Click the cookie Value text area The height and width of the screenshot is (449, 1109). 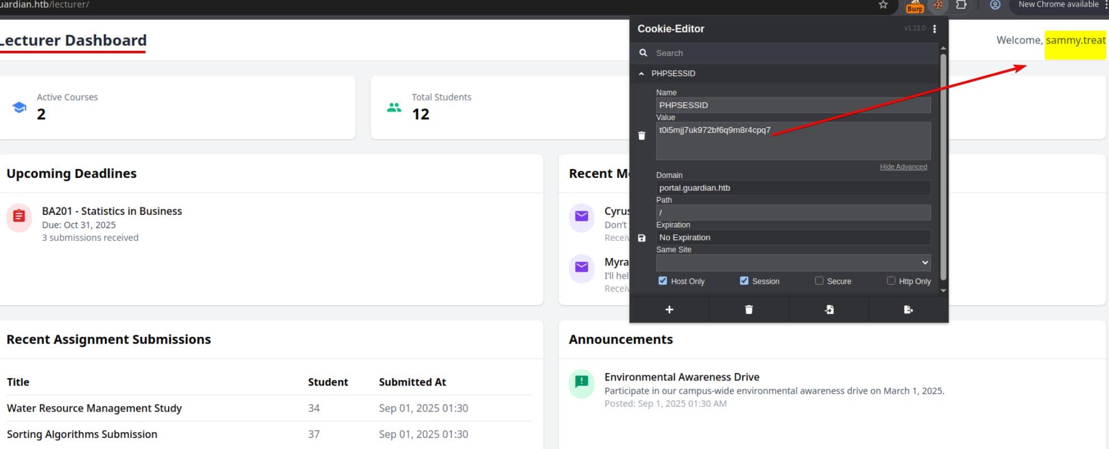tap(793, 141)
